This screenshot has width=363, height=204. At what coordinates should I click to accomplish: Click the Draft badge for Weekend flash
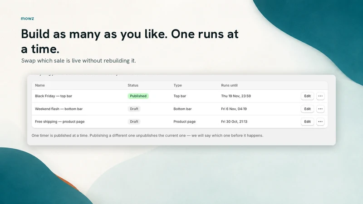point(134,109)
